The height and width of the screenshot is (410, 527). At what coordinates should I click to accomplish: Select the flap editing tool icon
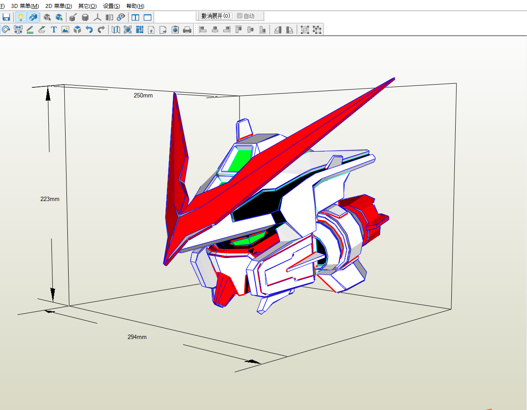(42, 30)
